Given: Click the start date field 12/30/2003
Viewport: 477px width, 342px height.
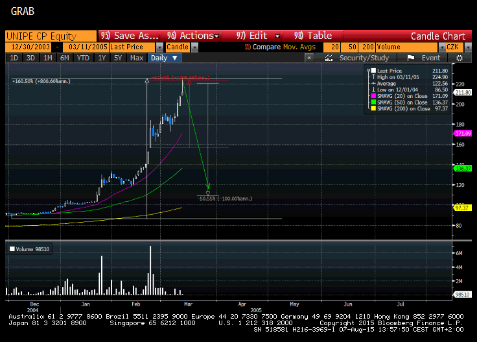Looking at the screenshot, I should point(30,47).
